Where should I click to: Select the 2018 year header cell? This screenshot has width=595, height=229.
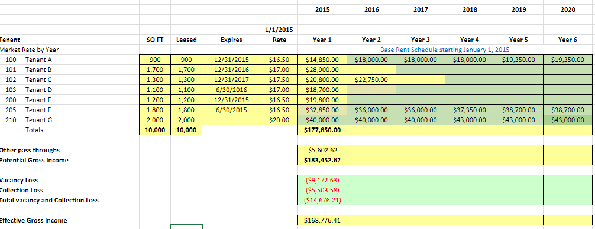470,9
